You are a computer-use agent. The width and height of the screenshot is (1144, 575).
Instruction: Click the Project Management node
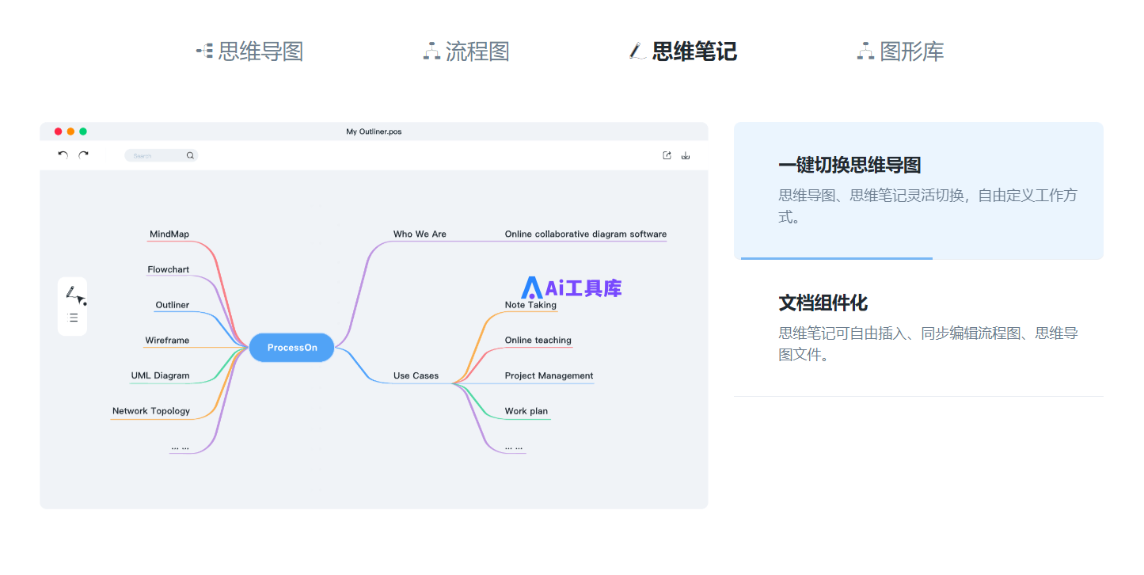point(549,376)
